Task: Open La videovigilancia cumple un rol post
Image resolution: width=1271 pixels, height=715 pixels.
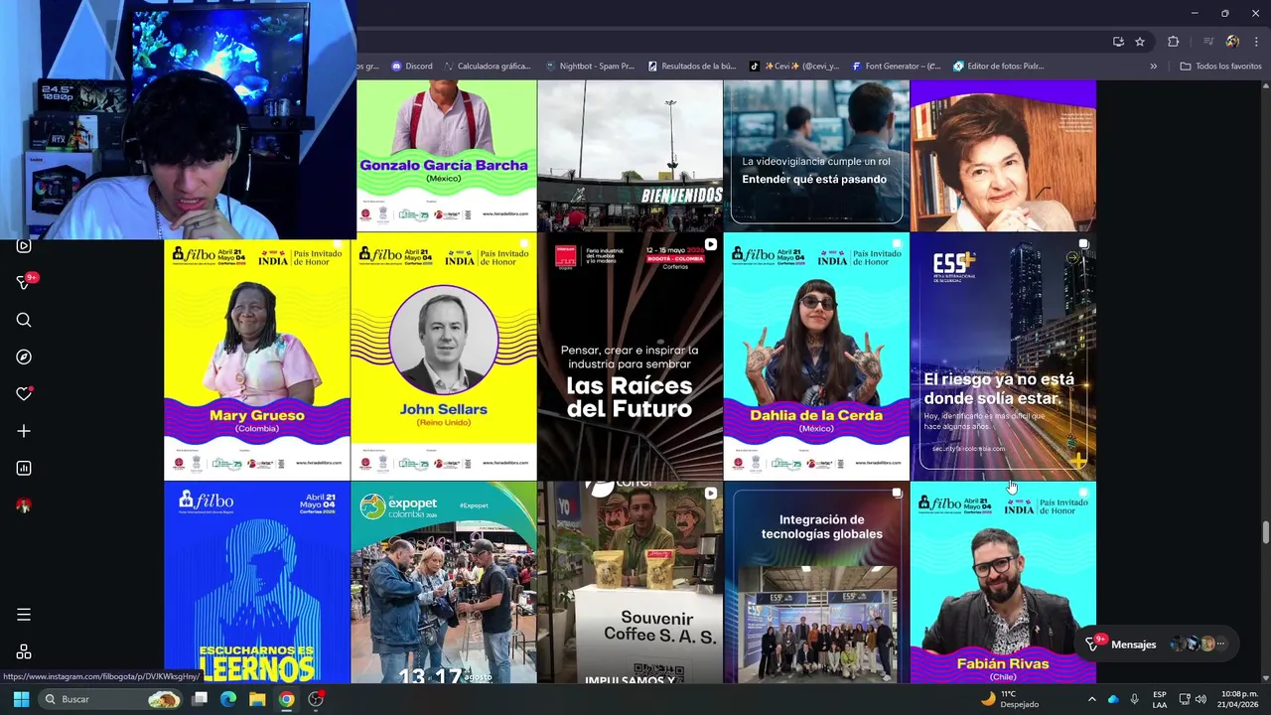Action: coord(816,156)
